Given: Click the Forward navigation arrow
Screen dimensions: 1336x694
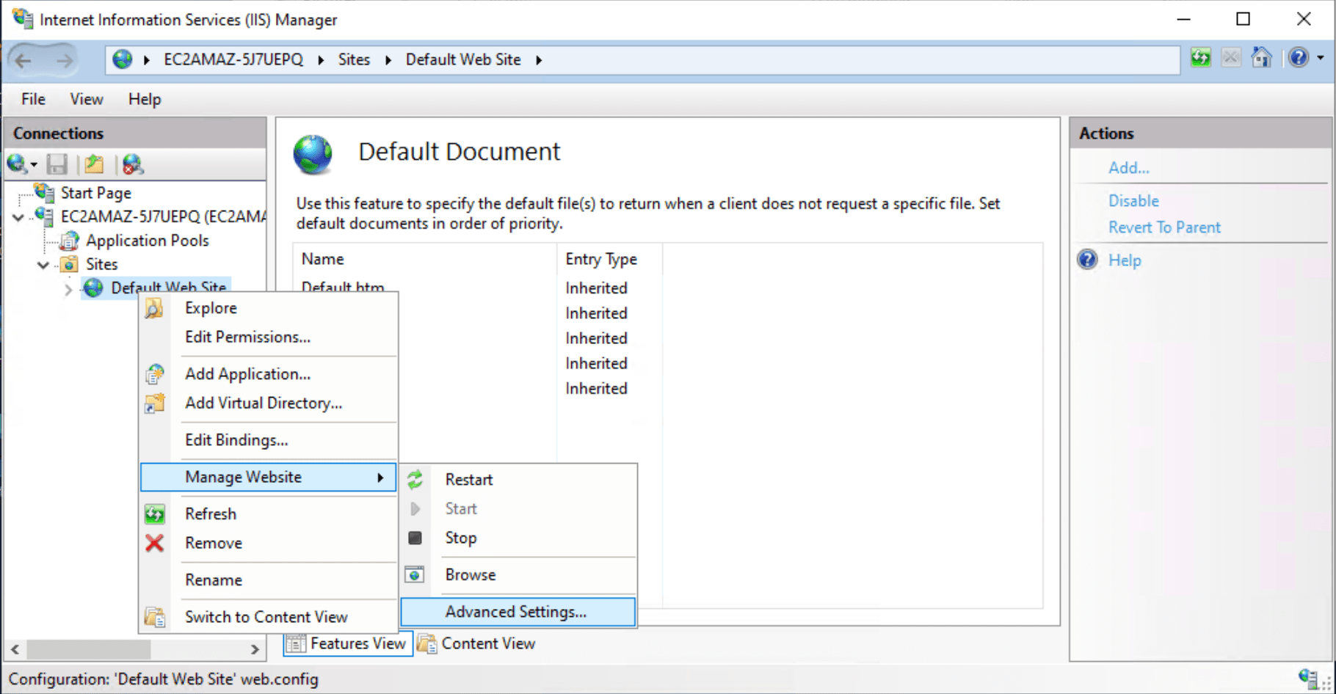Looking at the screenshot, I should (65, 60).
